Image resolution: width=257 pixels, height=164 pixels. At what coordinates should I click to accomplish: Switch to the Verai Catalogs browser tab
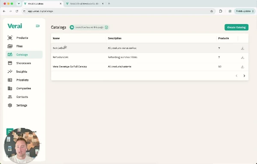pos(42,3)
